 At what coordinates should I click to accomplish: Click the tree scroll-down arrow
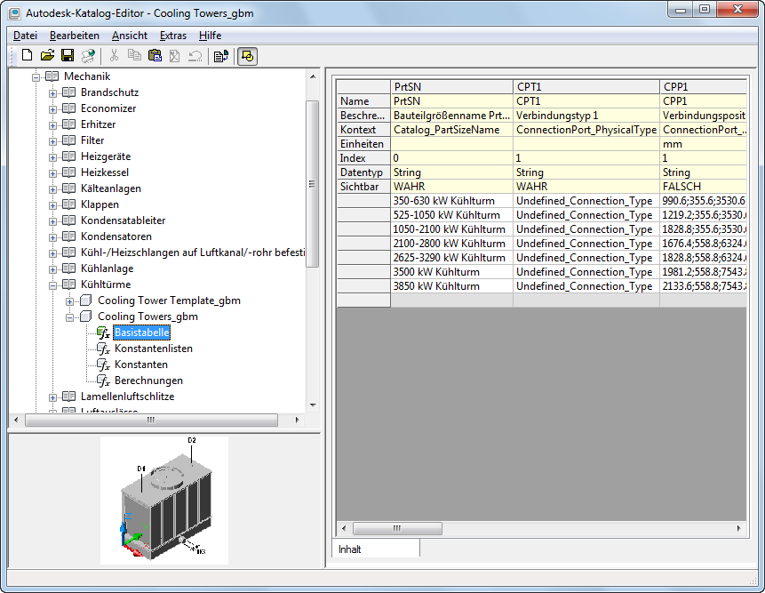coord(313,405)
